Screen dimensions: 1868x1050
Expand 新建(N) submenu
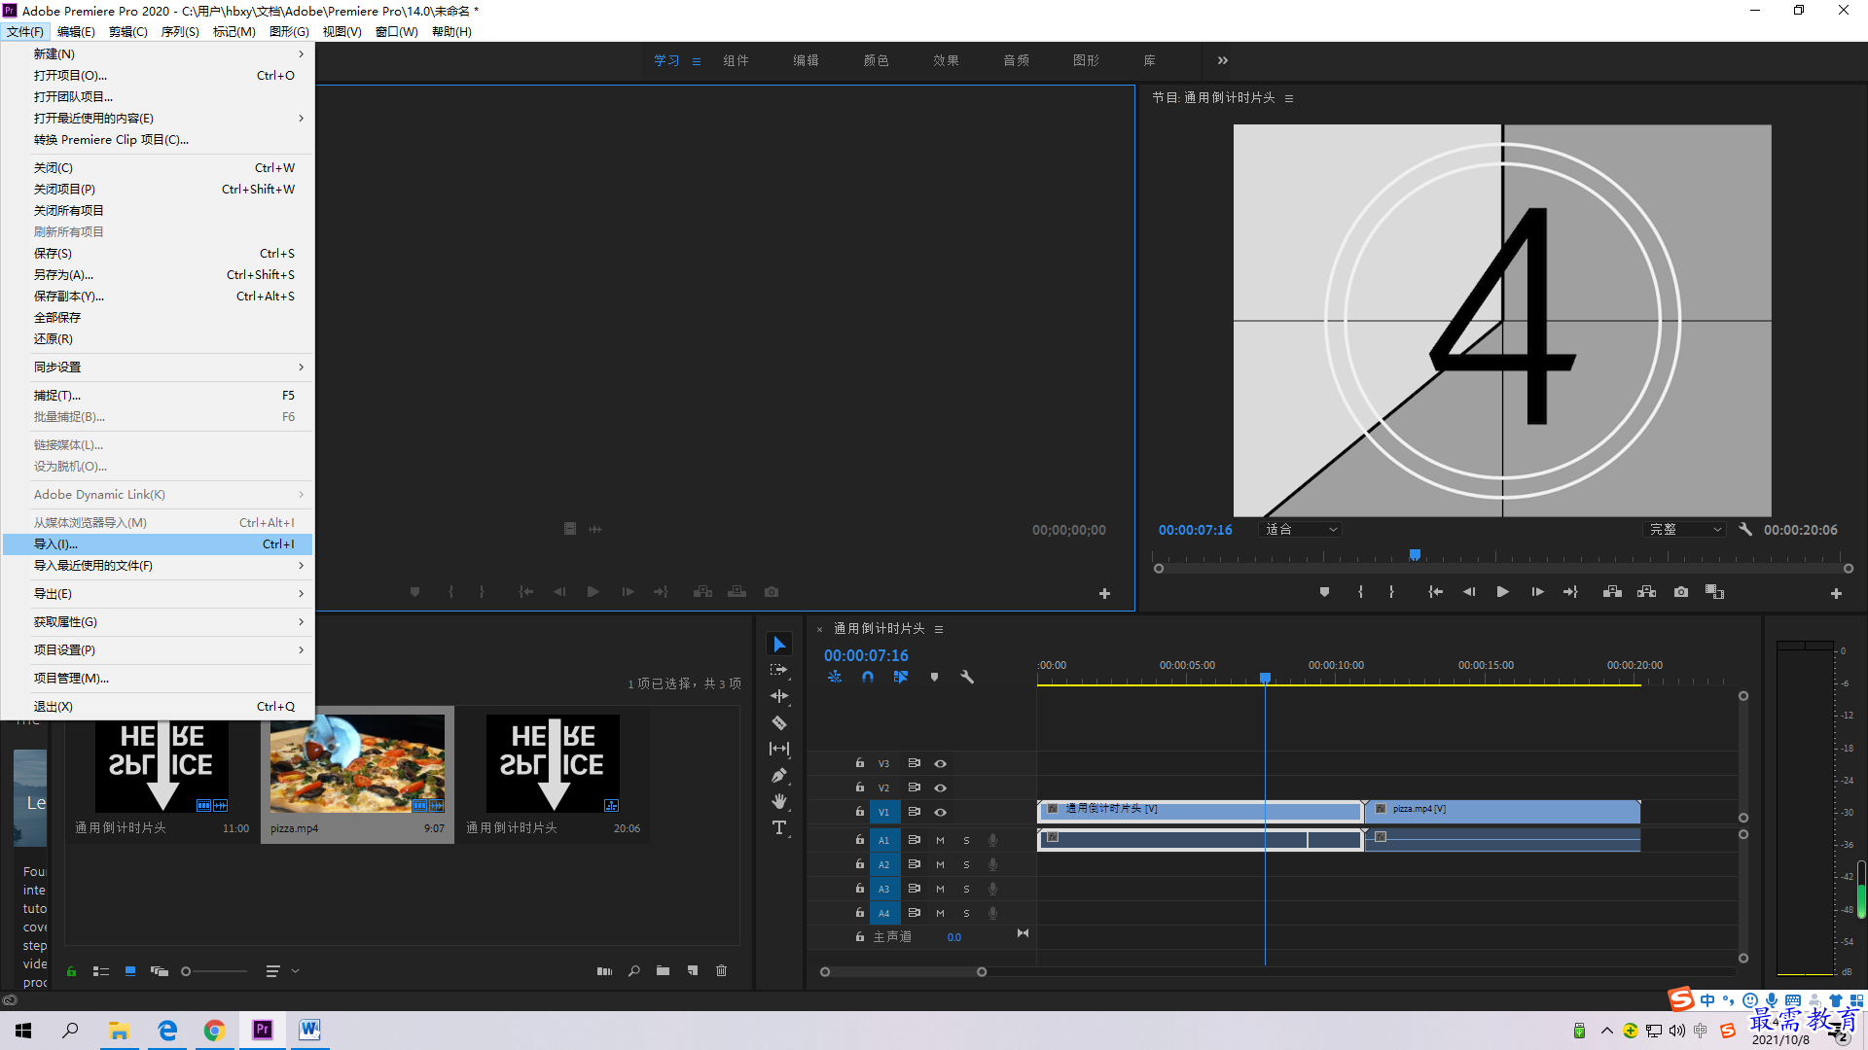(158, 54)
